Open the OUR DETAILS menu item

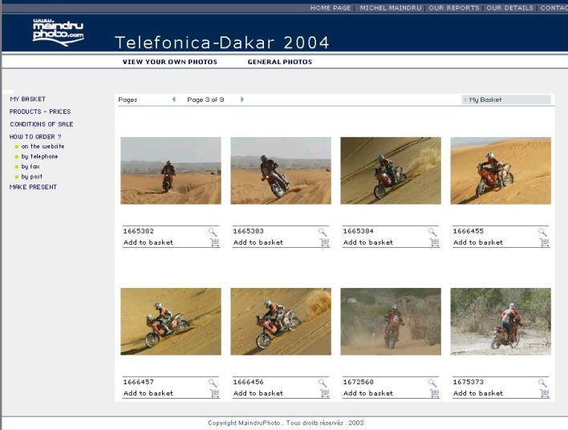pos(509,8)
